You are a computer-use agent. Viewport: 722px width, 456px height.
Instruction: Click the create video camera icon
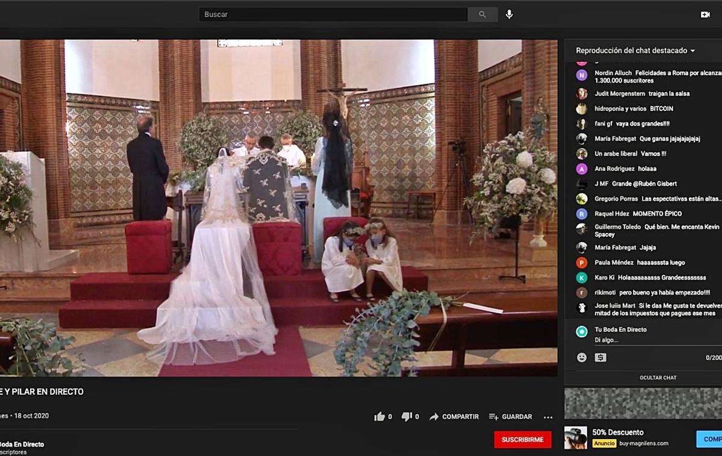[x=705, y=14]
